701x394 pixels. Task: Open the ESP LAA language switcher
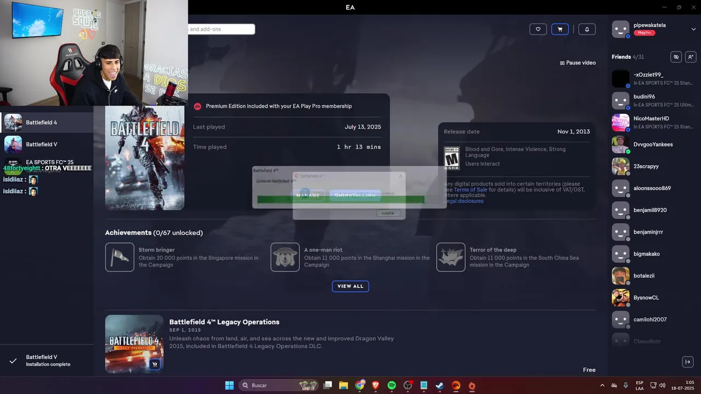pyautogui.click(x=640, y=385)
